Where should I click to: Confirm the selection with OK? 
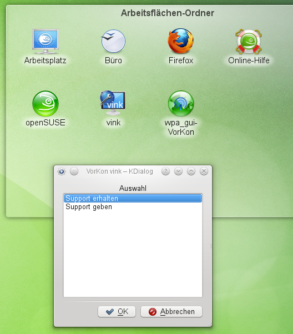click(x=117, y=312)
